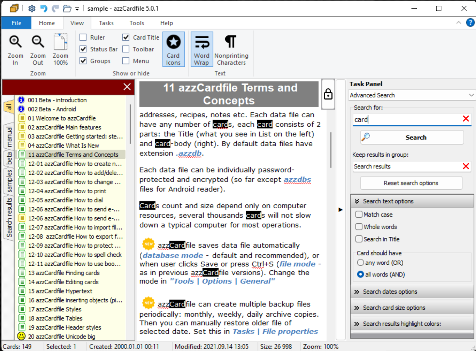Switch to the Help ribbon tab
The height and width of the screenshot is (351, 476).
[x=167, y=23]
